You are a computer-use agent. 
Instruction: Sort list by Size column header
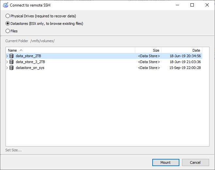click(156, 50)
